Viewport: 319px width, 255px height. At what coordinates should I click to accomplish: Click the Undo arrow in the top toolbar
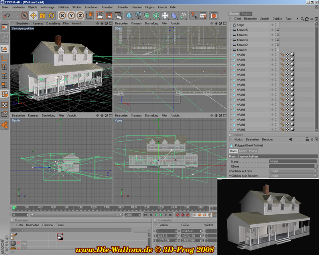tap(6, 16)
